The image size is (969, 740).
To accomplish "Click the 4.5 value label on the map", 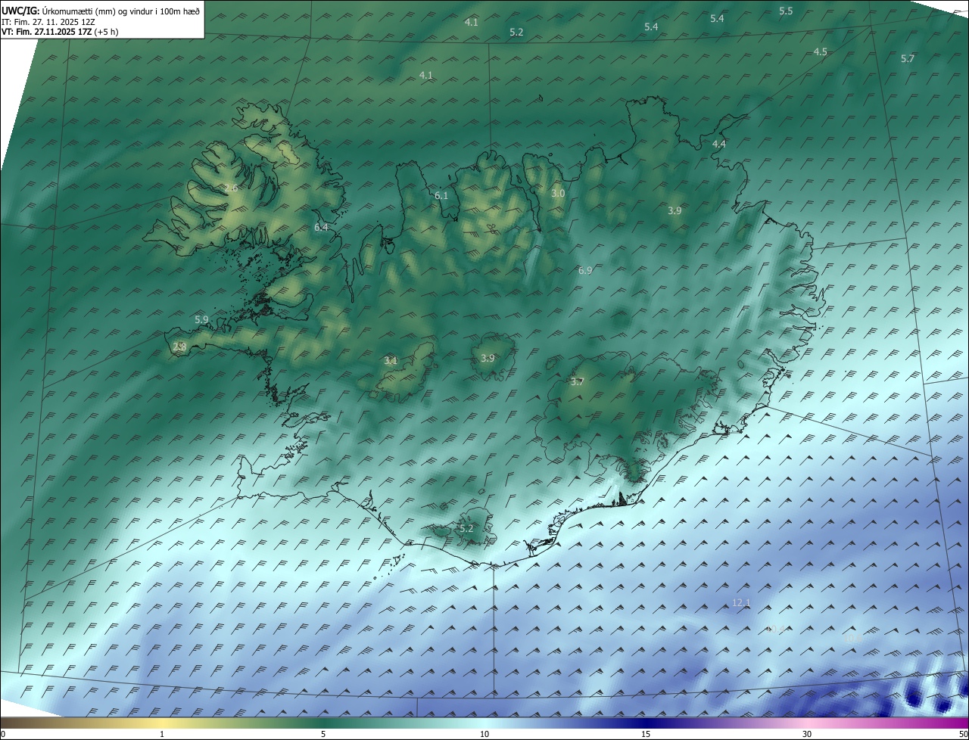I will point(820,51).
